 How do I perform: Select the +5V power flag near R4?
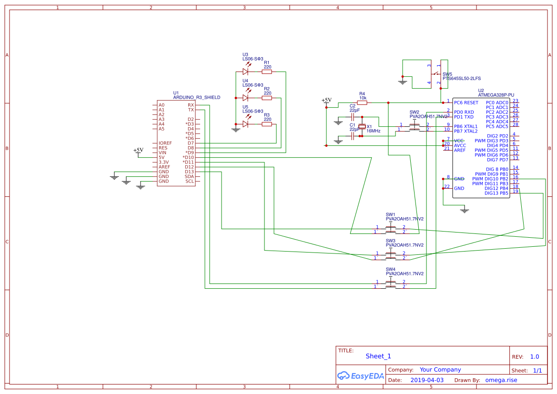326,100
